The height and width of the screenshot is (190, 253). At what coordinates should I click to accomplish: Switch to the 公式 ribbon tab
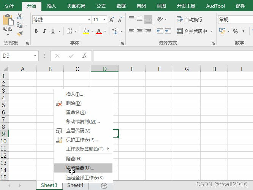click(101, 6)
